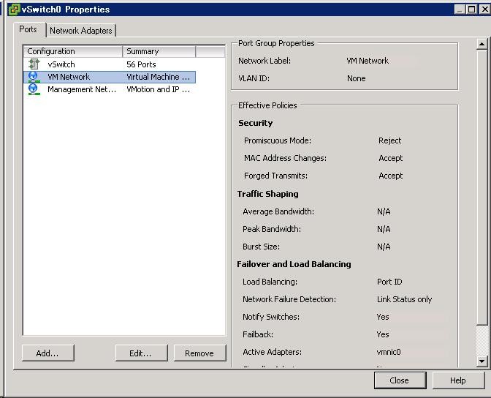The height and width of the screenshot is (398, 491).
Task: Click the 'VMotion and IP ...' summary cell
Action: click(x=158, y=89)
